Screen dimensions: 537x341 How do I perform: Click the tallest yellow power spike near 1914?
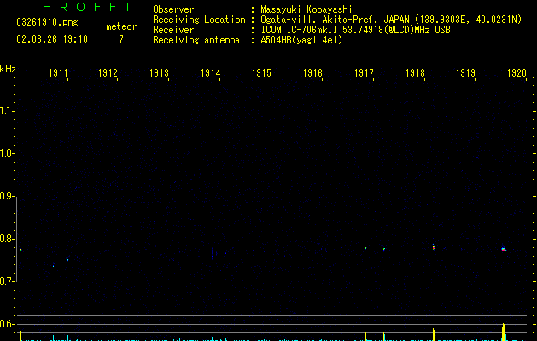click(x=213, y=332)
